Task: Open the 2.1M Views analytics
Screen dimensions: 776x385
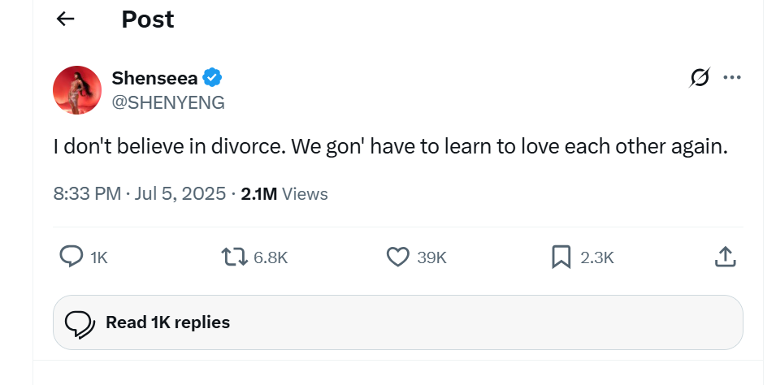Action: point(284,193)
